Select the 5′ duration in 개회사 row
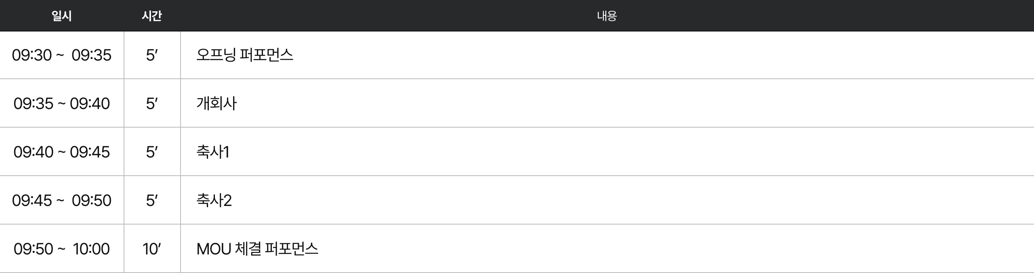This screenshot has height=273, width=1034. click(x=152, y=103)
